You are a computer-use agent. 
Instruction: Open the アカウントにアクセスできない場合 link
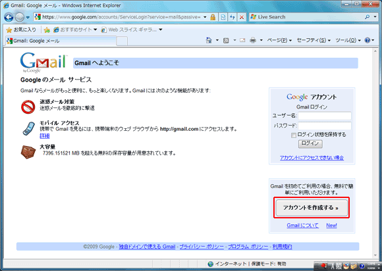tap(312, 158)
